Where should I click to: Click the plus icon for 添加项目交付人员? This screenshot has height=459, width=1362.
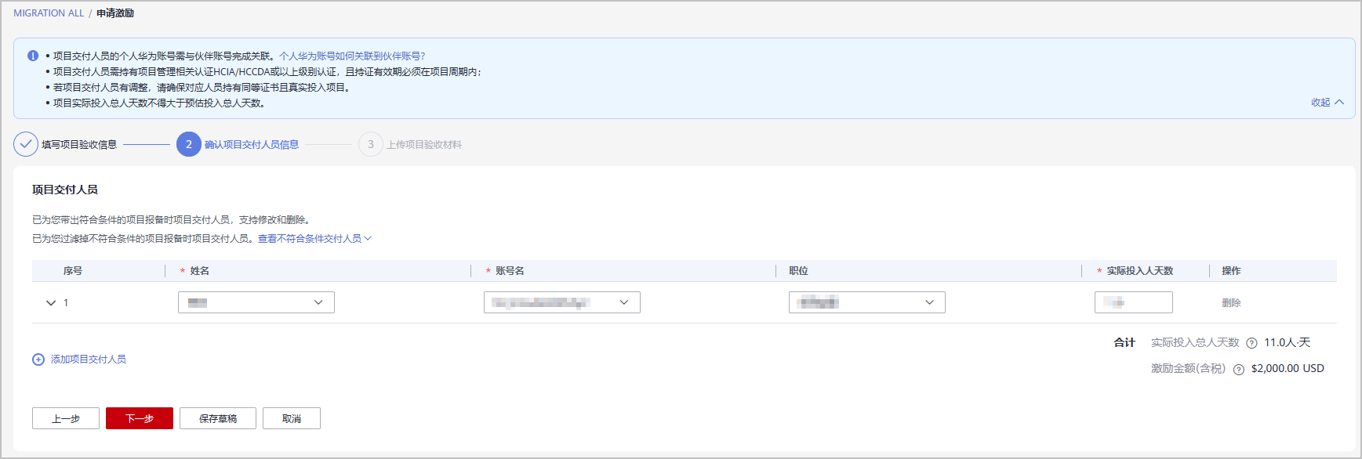tap(38, 360)
